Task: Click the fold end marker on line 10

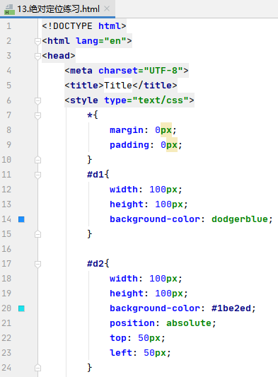Action: (37, 160)
